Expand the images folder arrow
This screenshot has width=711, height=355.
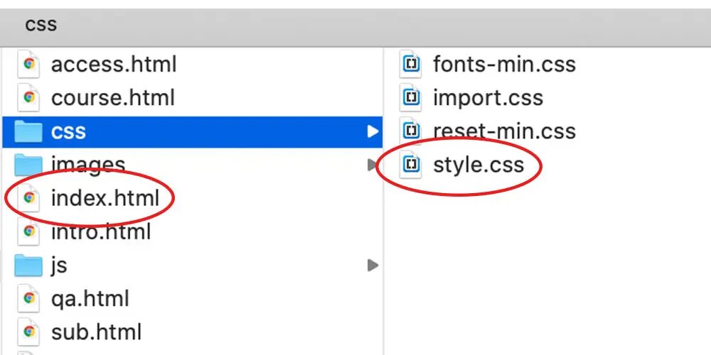[x=373, y=165]
